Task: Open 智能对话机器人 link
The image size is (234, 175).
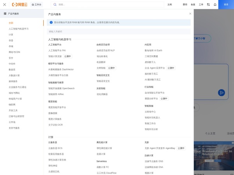Action: (152, 117)
